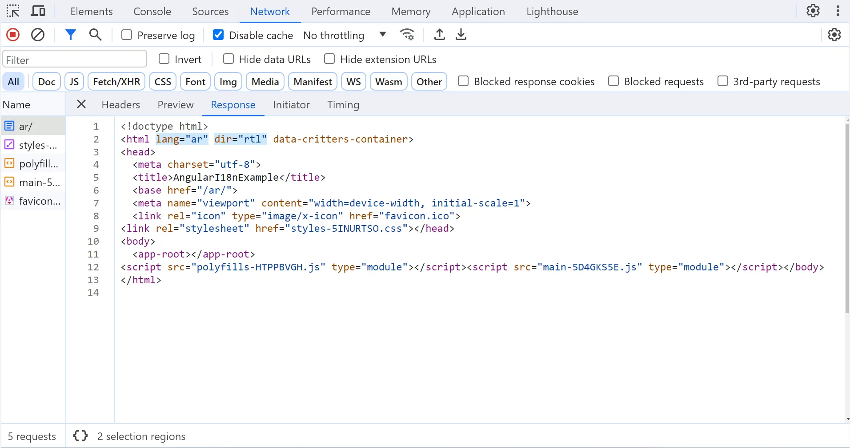
Task: Select the styles stylesheet request
Action: (x=33, y=145)
